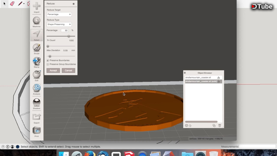The image size is (277, 156).
Task: Toggle the Preserve Boundaries checkbox
Action: coord(48,60)
